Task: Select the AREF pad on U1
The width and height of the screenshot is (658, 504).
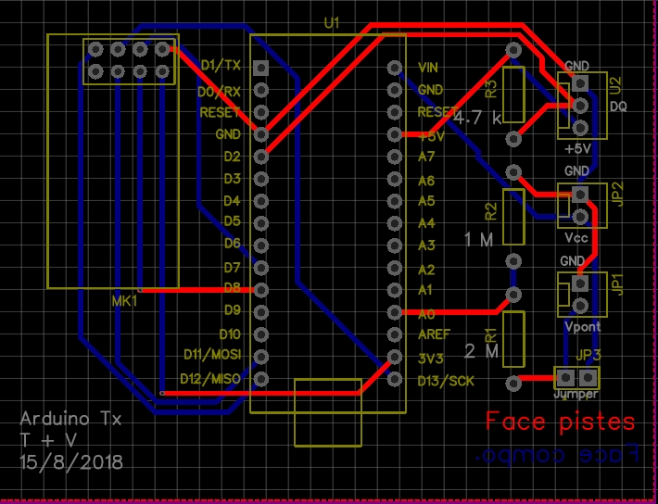Action: click(x=395, y=334)
